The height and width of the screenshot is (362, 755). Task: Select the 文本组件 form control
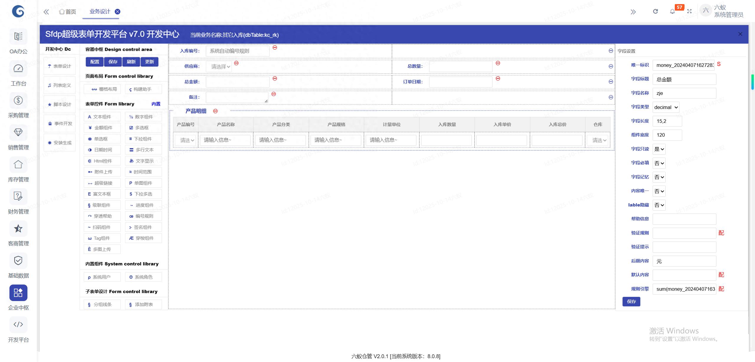(x=102, y=117)
